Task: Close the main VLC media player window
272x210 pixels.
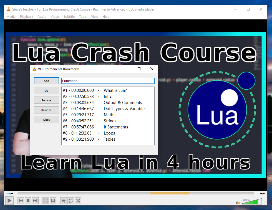Action: (261, 9)
